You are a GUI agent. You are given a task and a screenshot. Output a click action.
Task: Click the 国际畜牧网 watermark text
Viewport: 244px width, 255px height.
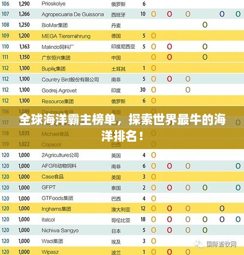pyautogui.click(x=222, y=244)
